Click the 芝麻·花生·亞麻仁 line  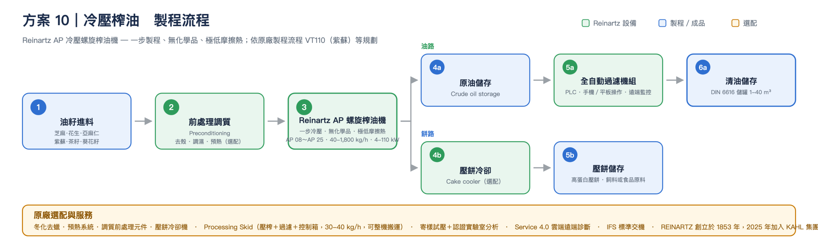point(77,133)
